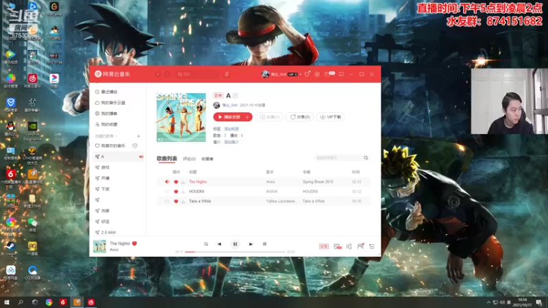The image size is (548, 308).
Task: Open the play queue list
Action: [372, 246]
